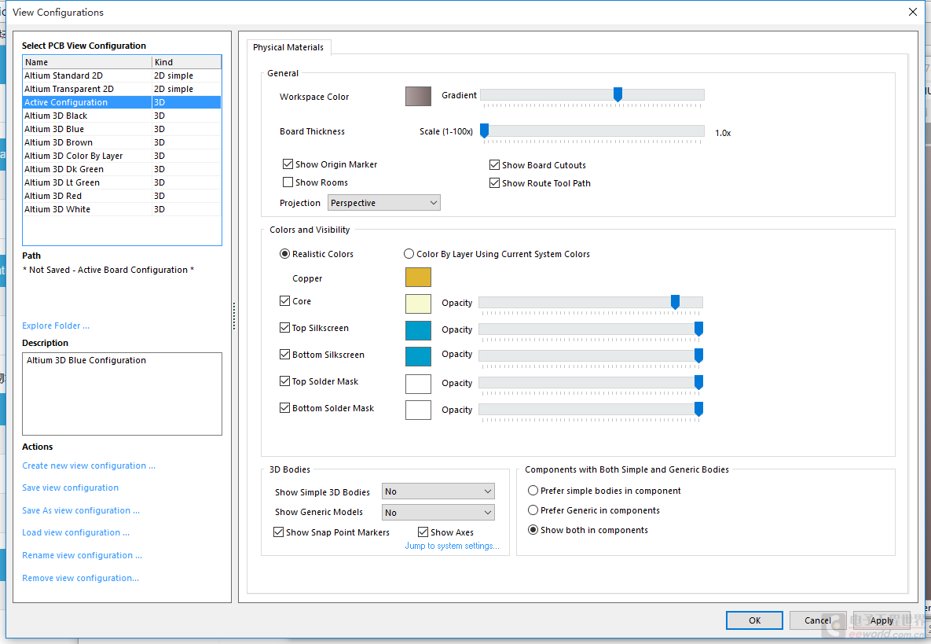Sort configurations by the Kind column header

[x=186, y=62]
